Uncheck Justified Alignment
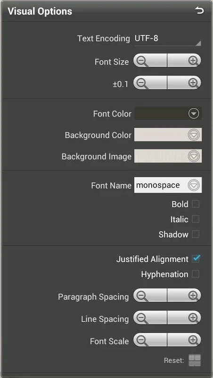Viewport: 213px width, 378px height. pos(196,259)
